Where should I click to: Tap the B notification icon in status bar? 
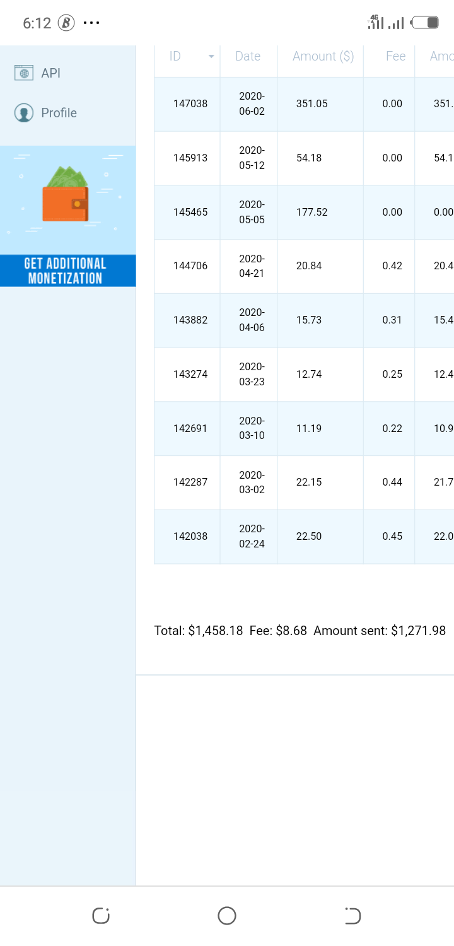point(66,23)
